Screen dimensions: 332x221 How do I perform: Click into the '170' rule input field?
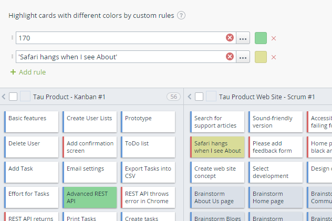tap(120, 38)
